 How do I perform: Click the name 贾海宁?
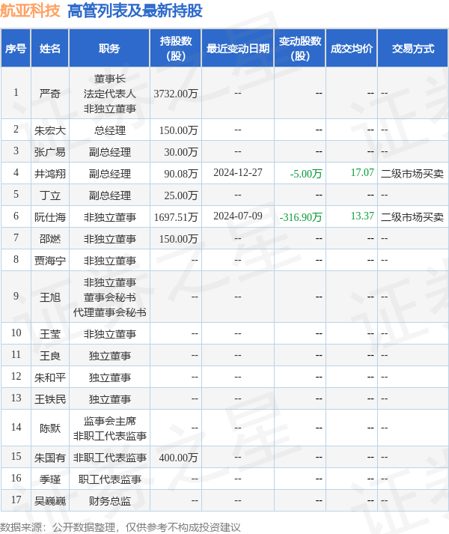[x=49, y=261]
